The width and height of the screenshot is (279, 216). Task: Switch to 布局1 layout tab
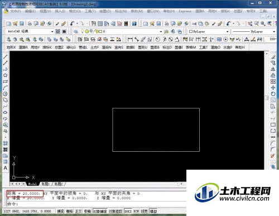point(45,184)
